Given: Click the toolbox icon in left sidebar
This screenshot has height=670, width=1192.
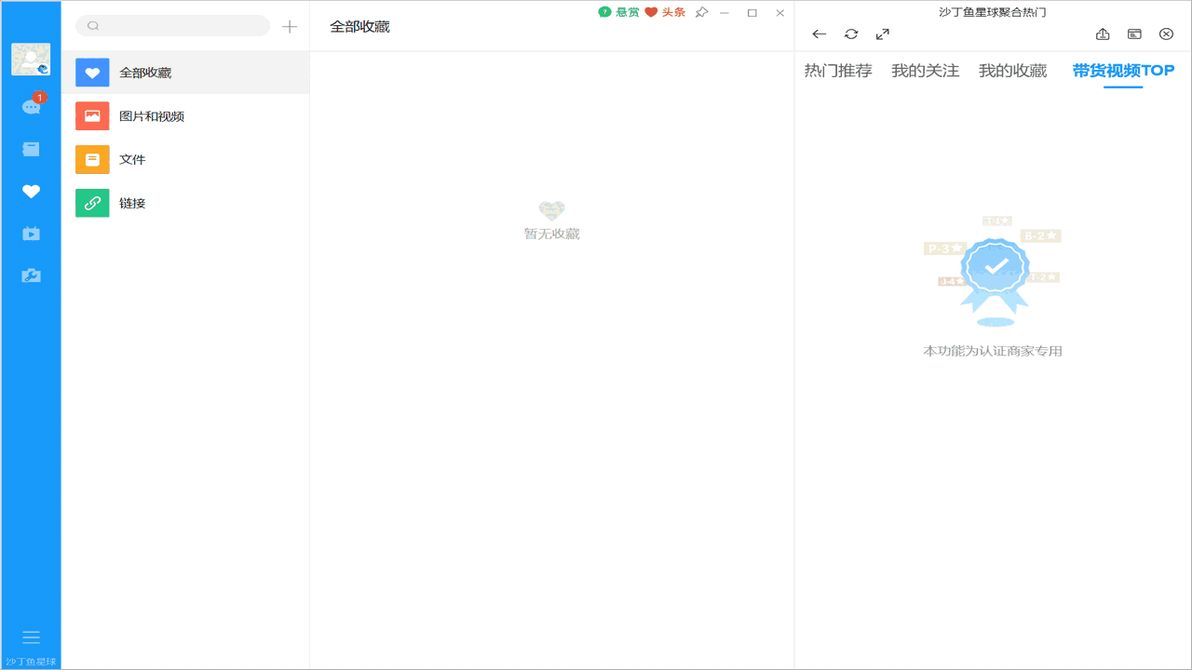Looking at the screenshot, I should 31,275.
